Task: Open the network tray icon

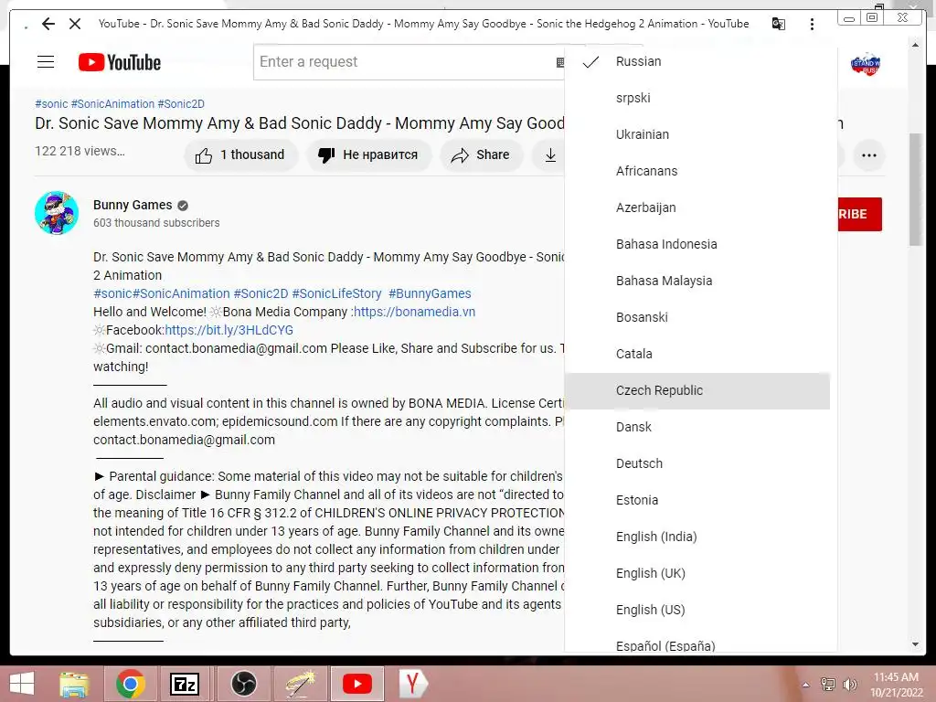Action: 828,685
